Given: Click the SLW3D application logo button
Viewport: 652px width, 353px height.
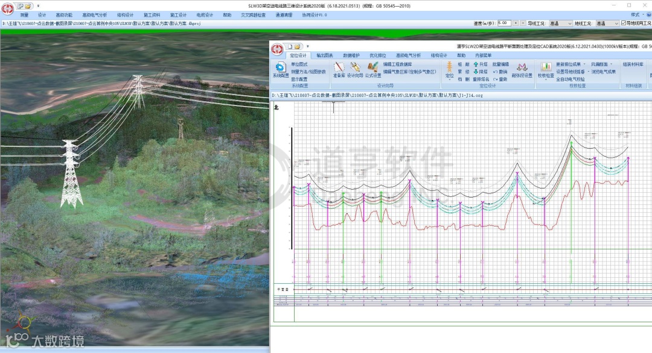Looking at the screenshot, I should (7, 5).
